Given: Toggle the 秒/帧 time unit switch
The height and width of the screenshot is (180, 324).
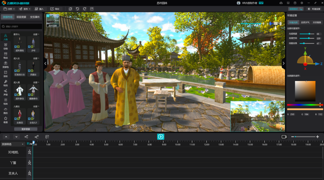Looking at the screenshot, I should 29,144.
